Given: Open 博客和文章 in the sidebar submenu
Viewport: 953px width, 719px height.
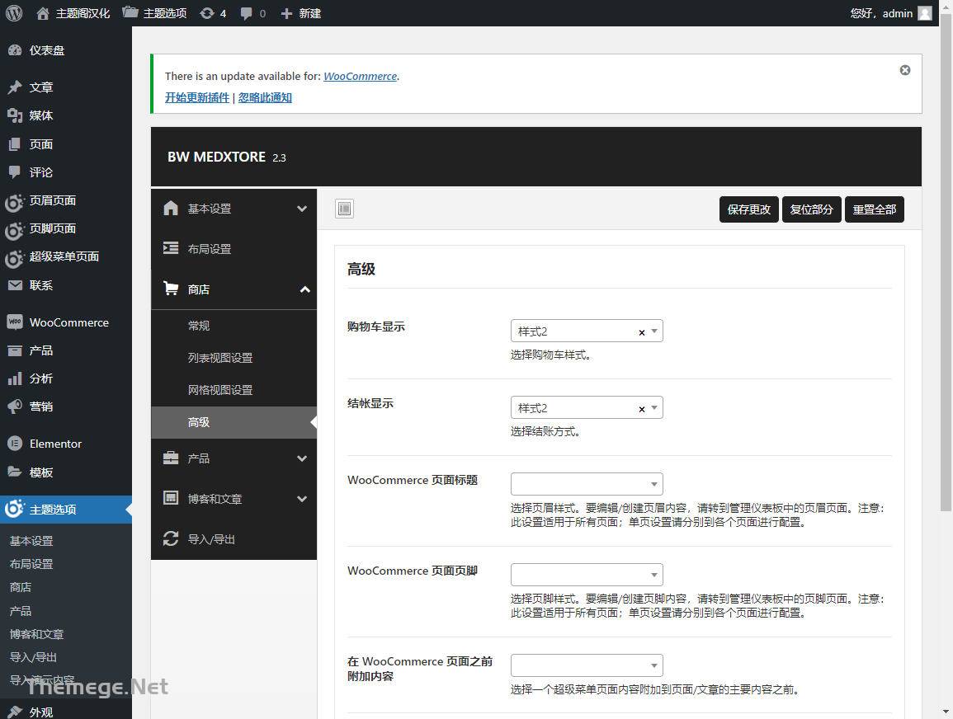Looking at the screenshot, I should point(37,634).
